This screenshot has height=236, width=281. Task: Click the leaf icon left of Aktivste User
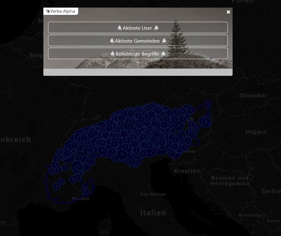(x=120, y=28)
